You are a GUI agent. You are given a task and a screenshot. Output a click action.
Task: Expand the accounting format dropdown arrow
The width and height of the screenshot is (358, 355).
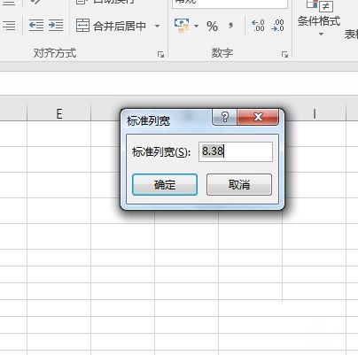tap(197, 26)
